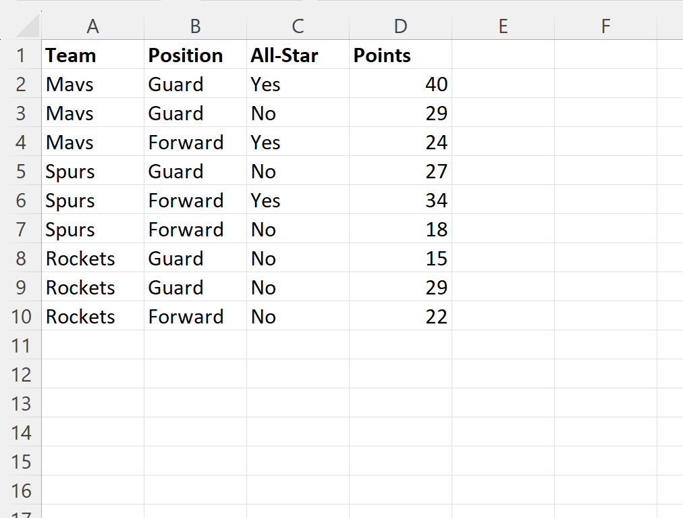Screen dimensions: 683x518
Task: Select the empty column E header
Action: pos(503,26)
